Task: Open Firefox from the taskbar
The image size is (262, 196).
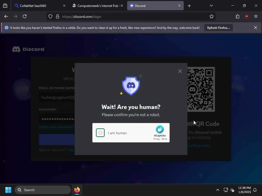Action: 77,190
